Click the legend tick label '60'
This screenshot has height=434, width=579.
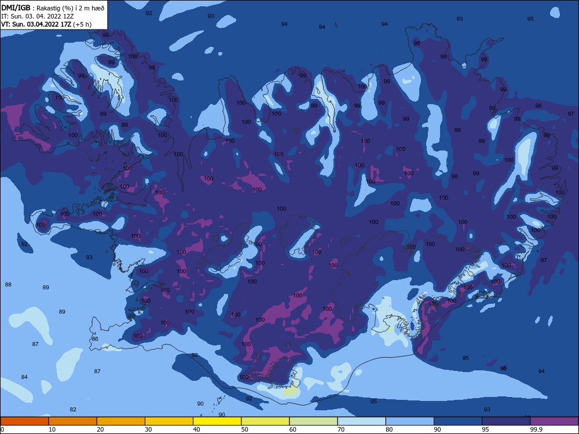pyautogui.click(x=293, y=429)
